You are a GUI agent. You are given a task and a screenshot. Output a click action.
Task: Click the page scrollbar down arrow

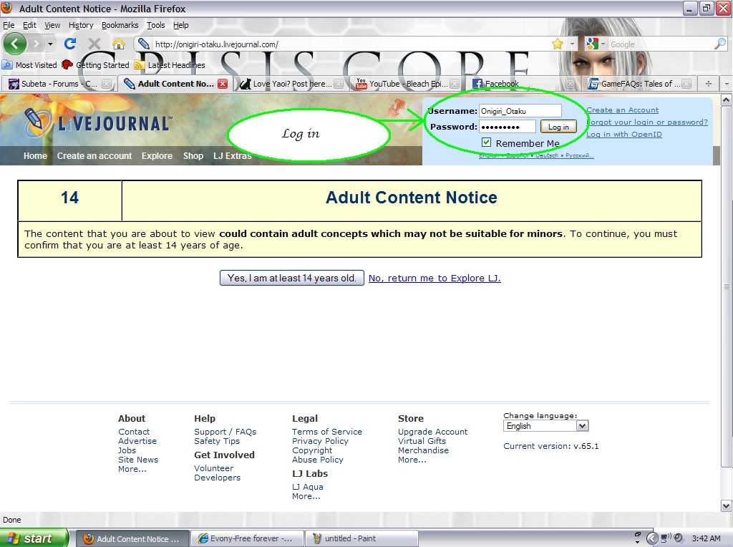pyautogui.click(x=726, y=505)
